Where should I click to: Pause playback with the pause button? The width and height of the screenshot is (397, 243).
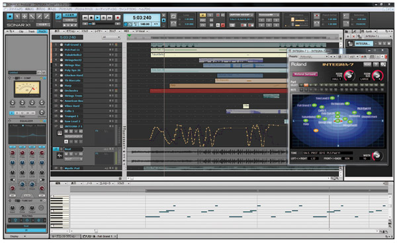pos(104,17)
